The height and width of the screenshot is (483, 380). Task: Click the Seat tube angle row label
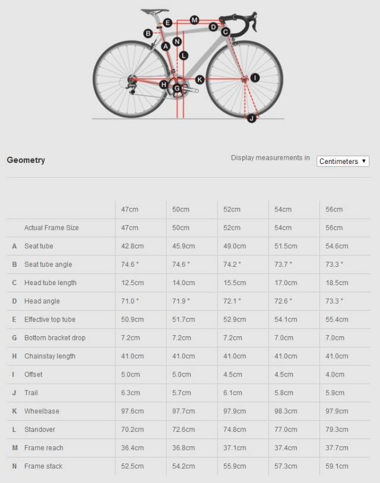48,264
